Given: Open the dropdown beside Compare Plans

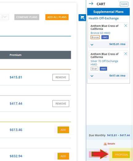Looking at the screenshot, I should 4,17.
